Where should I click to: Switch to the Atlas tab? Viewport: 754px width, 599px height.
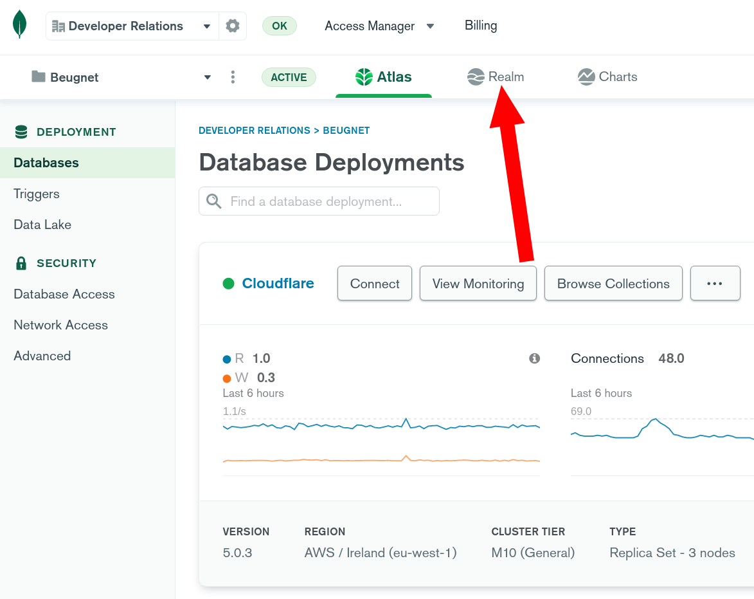[x=384, y=77]
